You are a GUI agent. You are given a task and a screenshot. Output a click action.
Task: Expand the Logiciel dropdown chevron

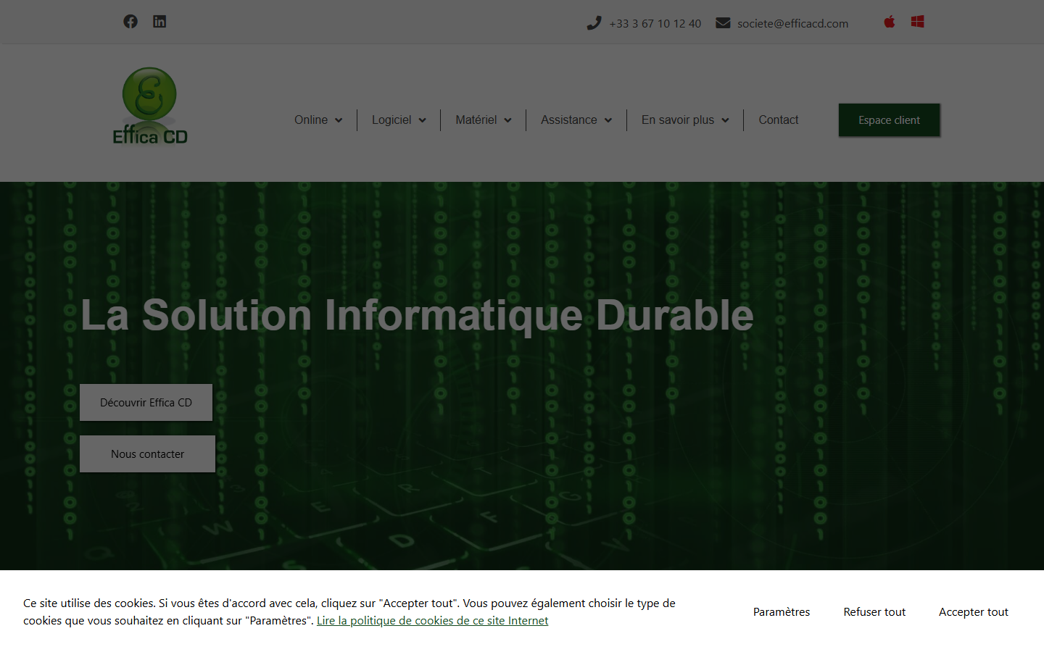(x=423, y=121)
